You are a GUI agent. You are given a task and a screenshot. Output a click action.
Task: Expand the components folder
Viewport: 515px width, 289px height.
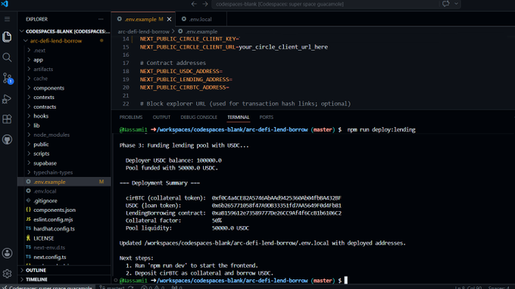click(x=64, y=88)
